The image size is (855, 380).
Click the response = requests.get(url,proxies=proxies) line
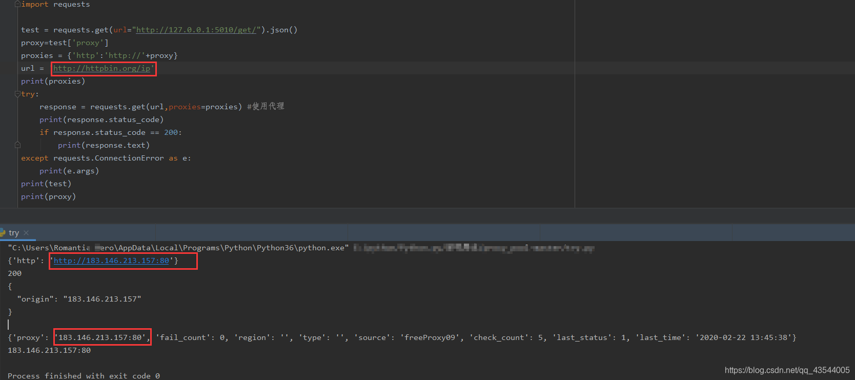point(140,107)
